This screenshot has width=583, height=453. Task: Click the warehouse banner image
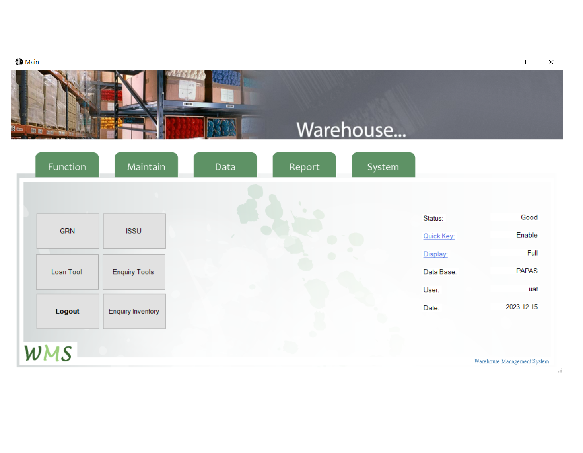point(287,104)
